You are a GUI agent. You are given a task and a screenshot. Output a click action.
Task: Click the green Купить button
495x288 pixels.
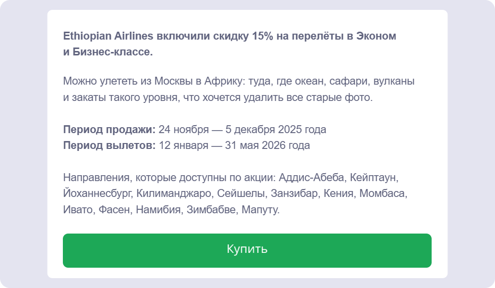point(247,250)
